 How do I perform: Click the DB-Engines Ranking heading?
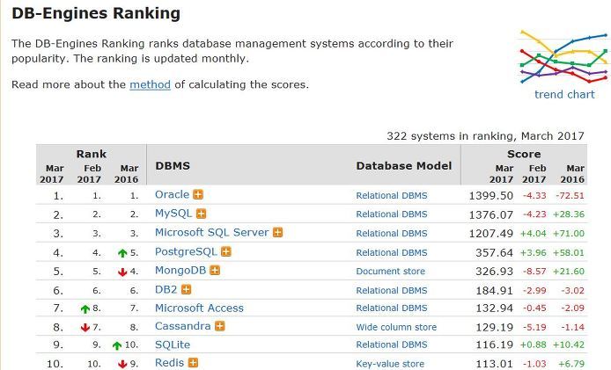[96, 13]
